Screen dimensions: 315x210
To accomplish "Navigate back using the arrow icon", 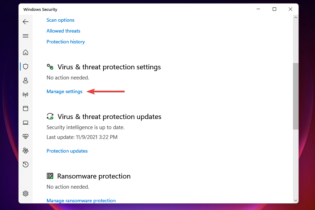I will point(26,21).
